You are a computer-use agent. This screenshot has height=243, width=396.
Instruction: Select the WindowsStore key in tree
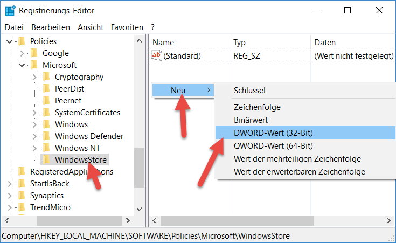click(81, 160)
